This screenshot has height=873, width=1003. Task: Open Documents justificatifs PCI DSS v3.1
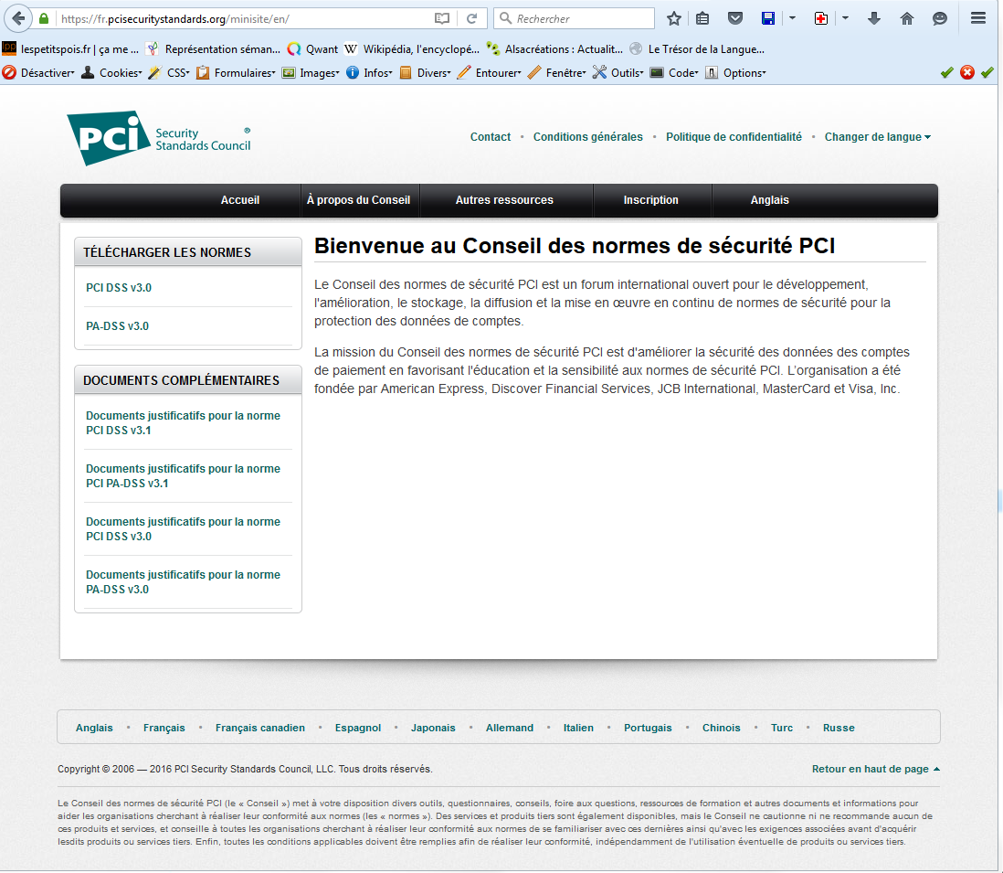click(x=183, y=423)
